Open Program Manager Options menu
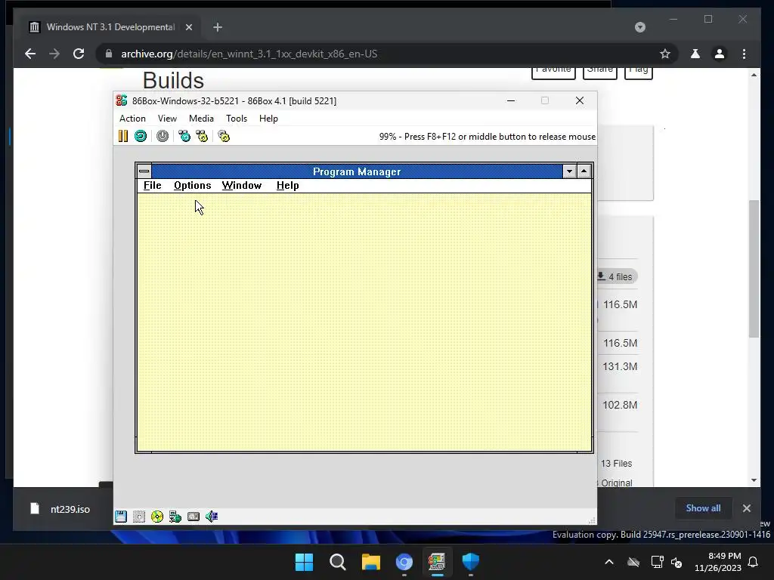 [x=192, y=186]
